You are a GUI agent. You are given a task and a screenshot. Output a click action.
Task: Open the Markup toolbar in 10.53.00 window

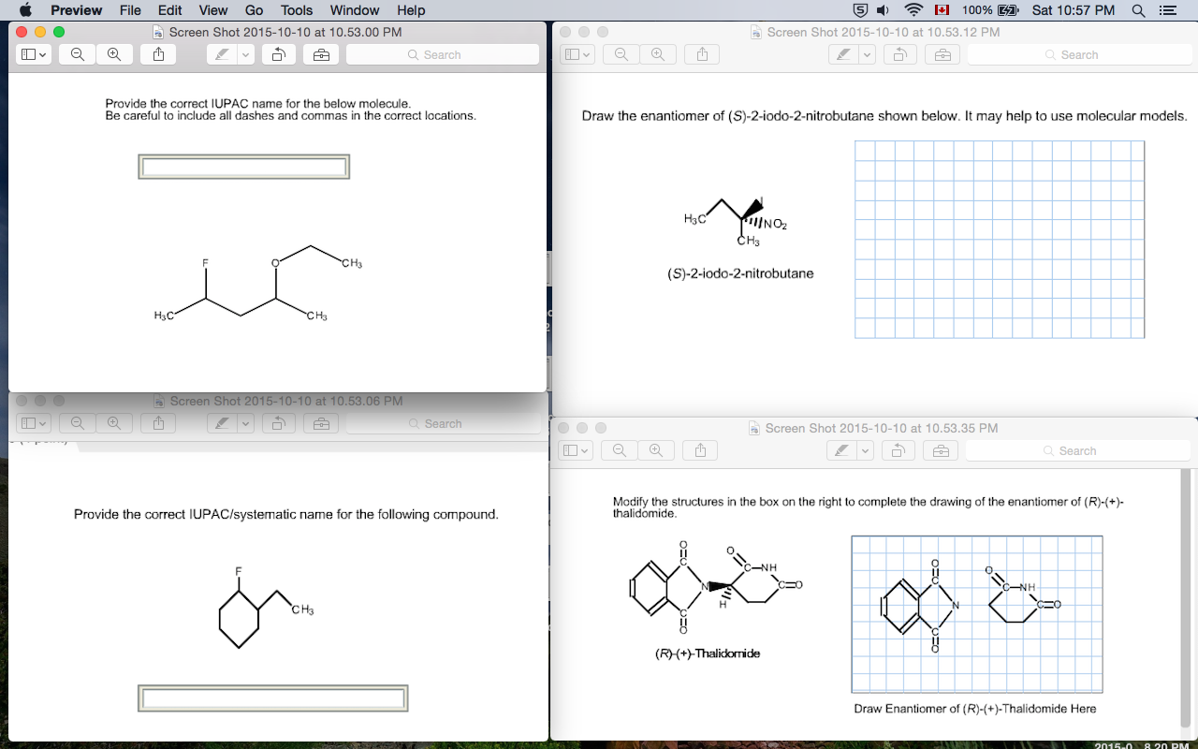click(x=321, y=54)
